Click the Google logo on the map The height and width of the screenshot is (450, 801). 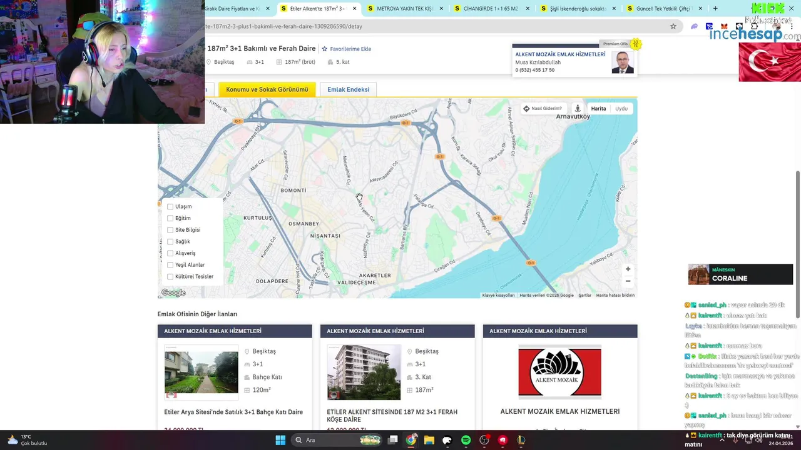pyautogui.click(x=173, y=292)
